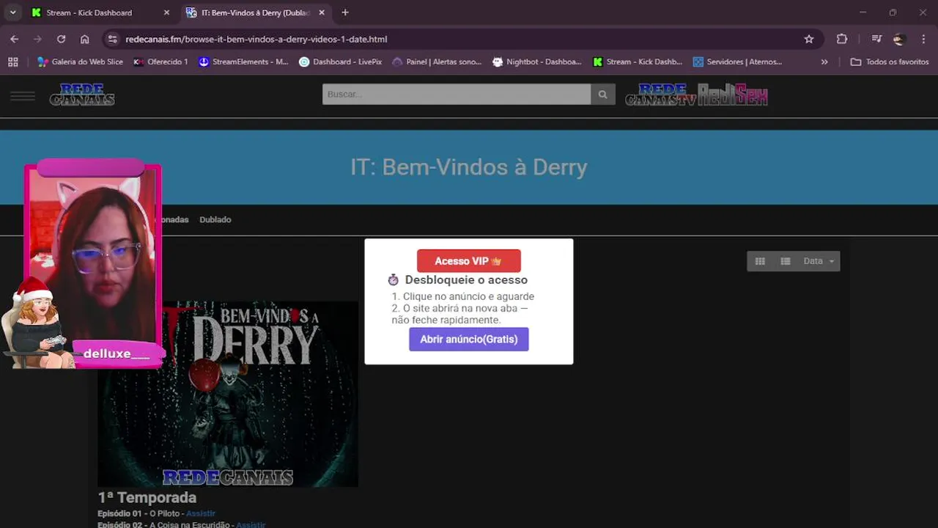This screenshot has width=938, height=528.
Task: Open media controls icon in toolbar
Action: tap(876, 39)
